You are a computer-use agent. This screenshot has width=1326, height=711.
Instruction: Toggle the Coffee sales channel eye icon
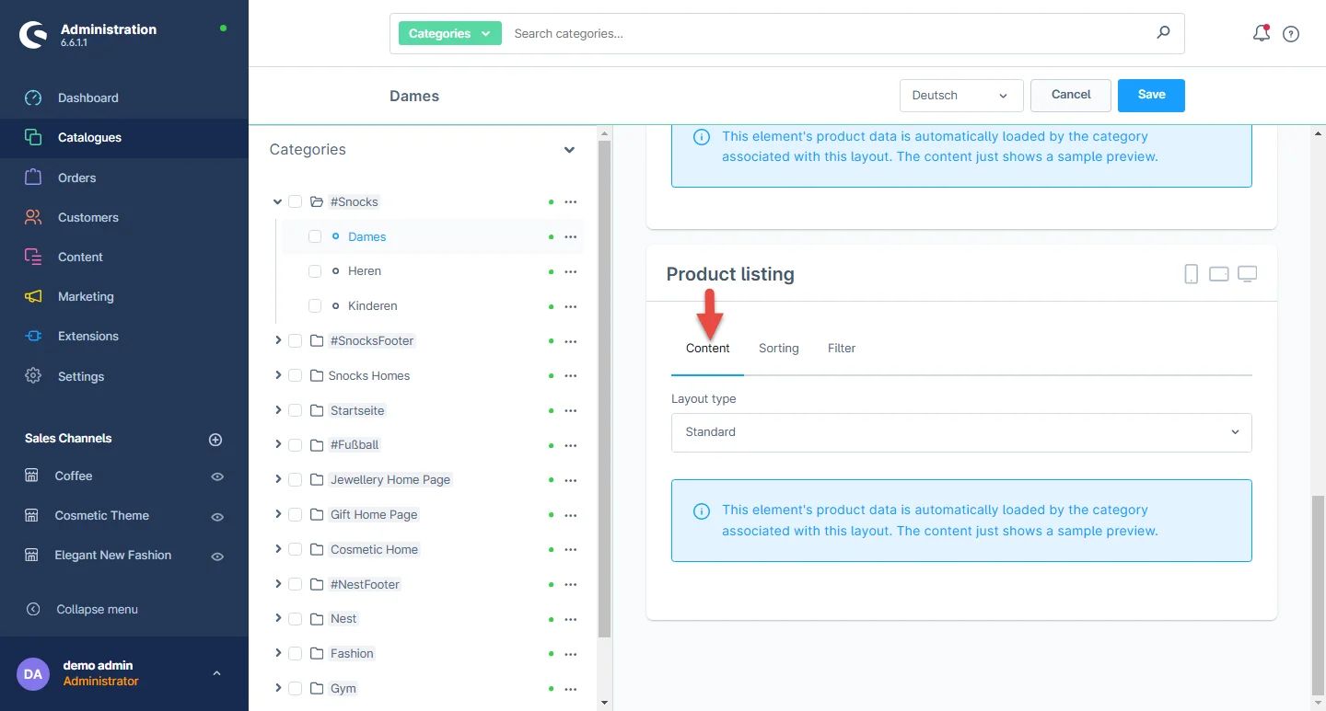click(x=217, y=476)
